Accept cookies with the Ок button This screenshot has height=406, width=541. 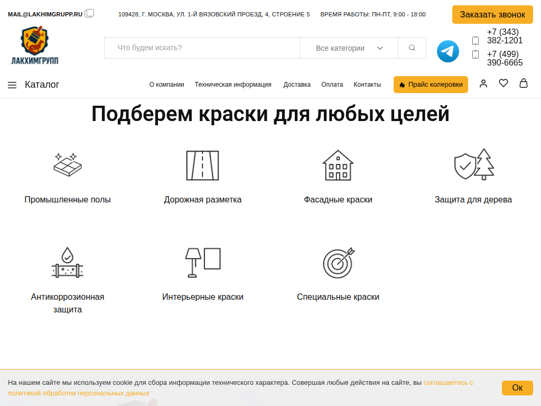(x=517, y=387)
